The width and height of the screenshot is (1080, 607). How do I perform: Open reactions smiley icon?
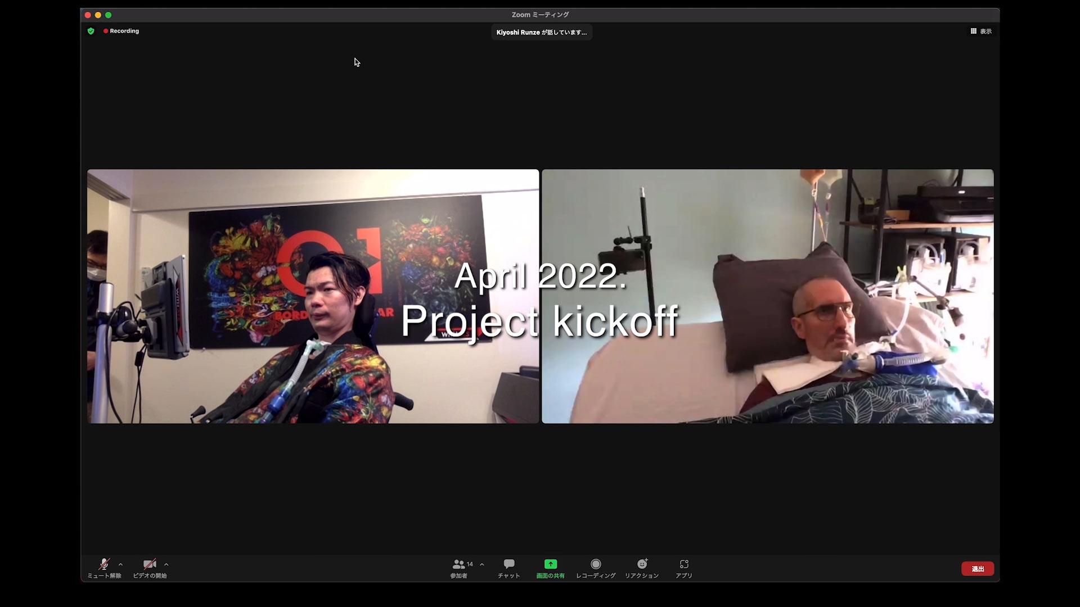tap(642, 564)
